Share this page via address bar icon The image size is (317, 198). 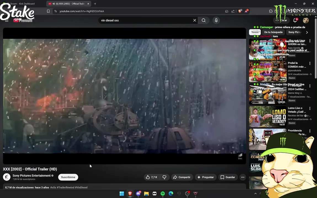click(x=233, y=11)
